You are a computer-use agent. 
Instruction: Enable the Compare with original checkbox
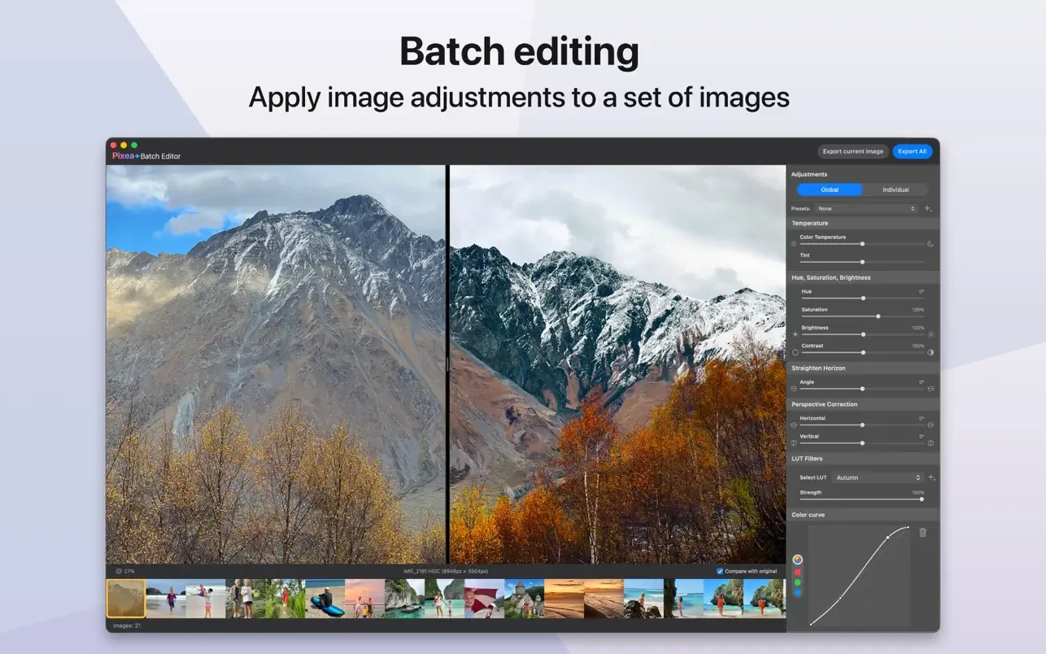point(719,572)
